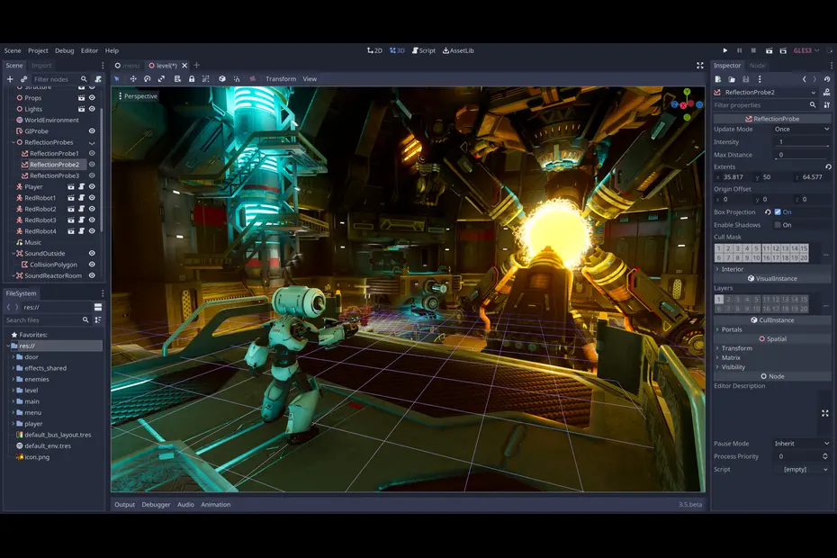
Task: Click the Play edited scene clapperboard icon
Action: tap(769, 50)
